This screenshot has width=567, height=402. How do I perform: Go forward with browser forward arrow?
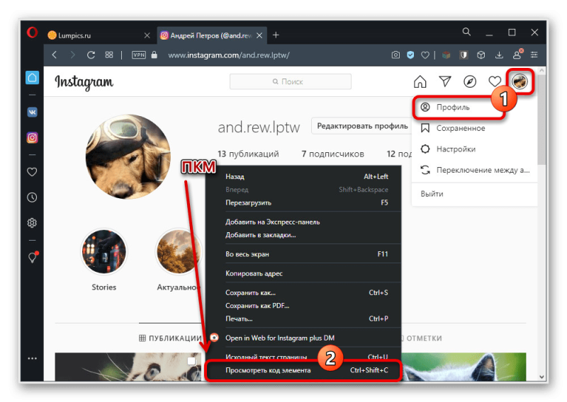coord(73,55)
